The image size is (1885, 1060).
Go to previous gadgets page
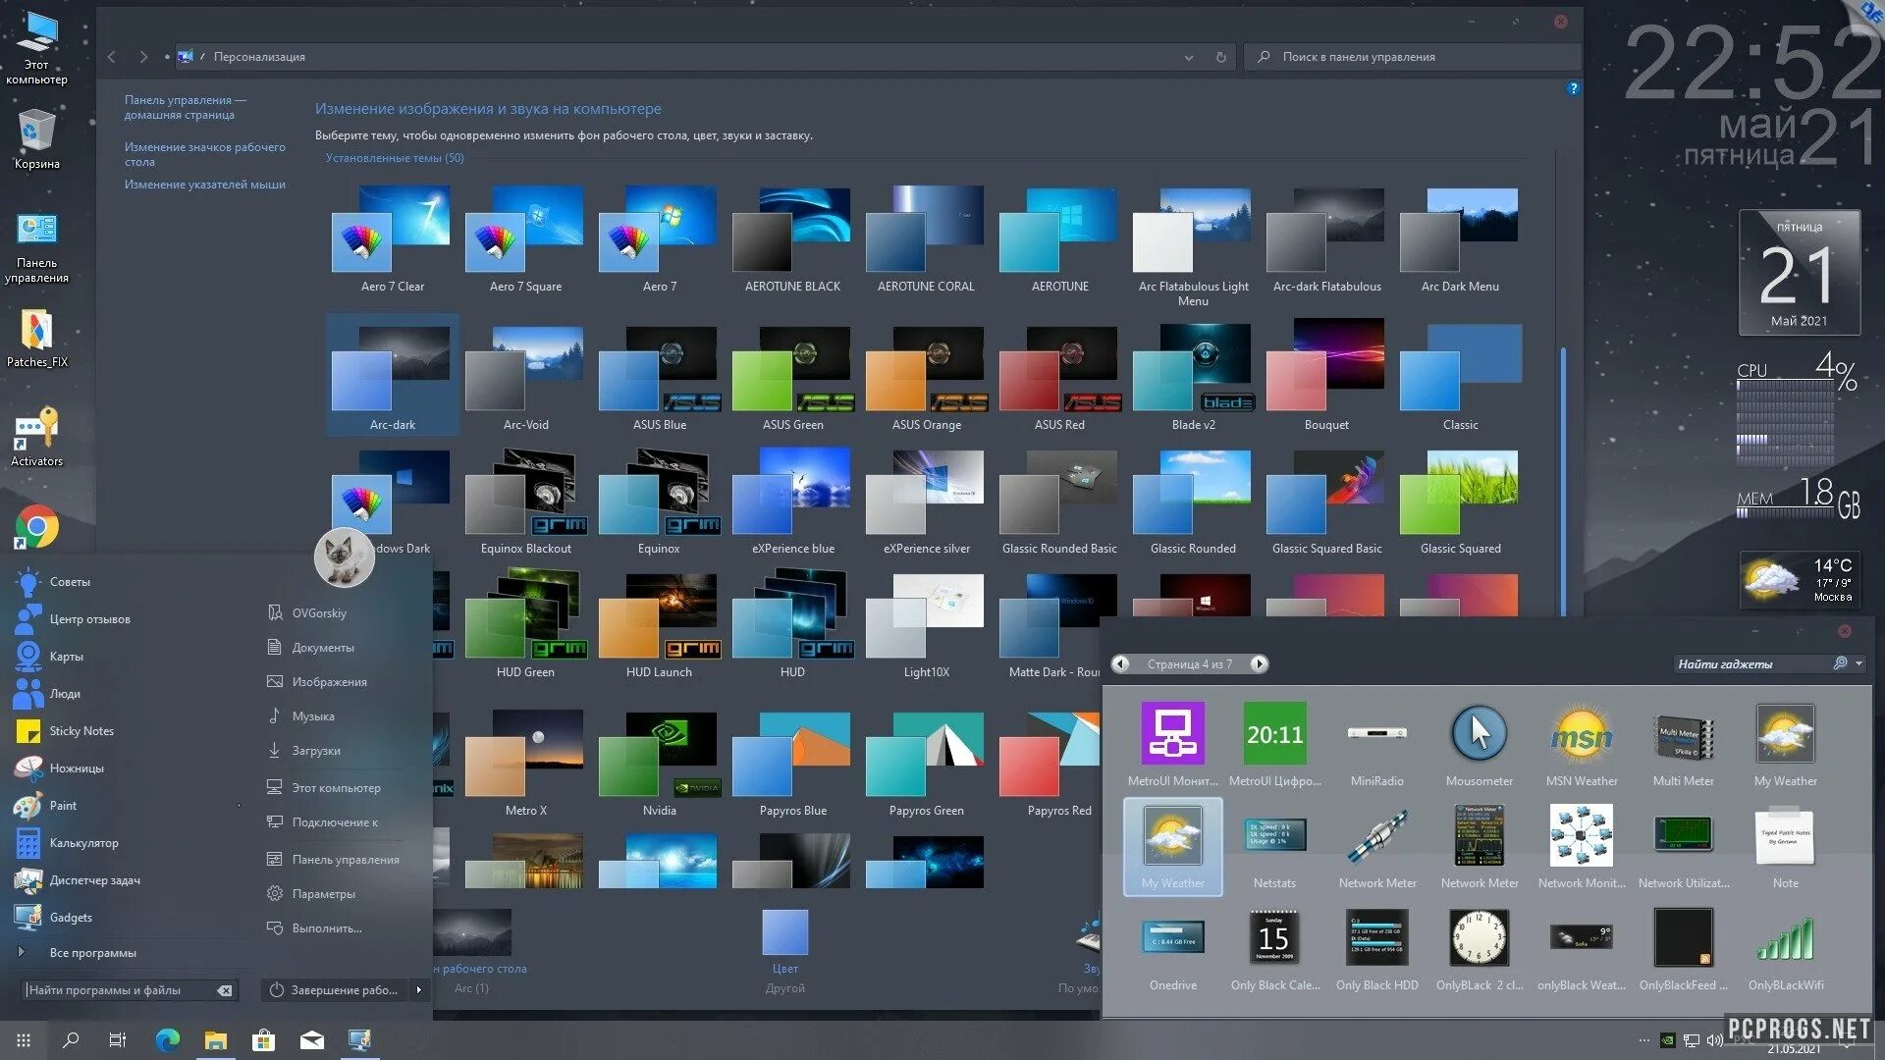tap(1120, 663)
